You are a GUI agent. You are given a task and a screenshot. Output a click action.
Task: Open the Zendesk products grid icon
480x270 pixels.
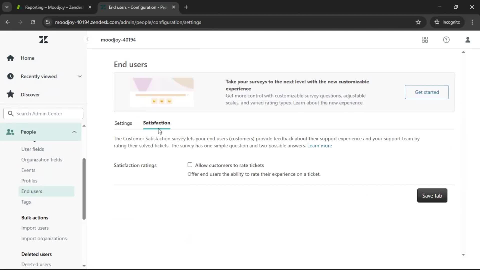click(x=425, y=40)
